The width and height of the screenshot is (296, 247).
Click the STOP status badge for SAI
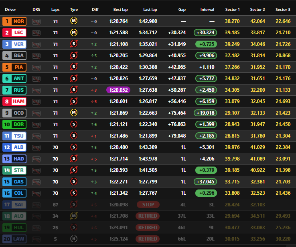click(148, 205)
